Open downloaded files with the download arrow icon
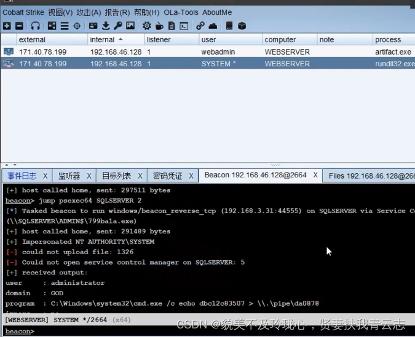Screen dimensions: 415x337 click(106, 26)
